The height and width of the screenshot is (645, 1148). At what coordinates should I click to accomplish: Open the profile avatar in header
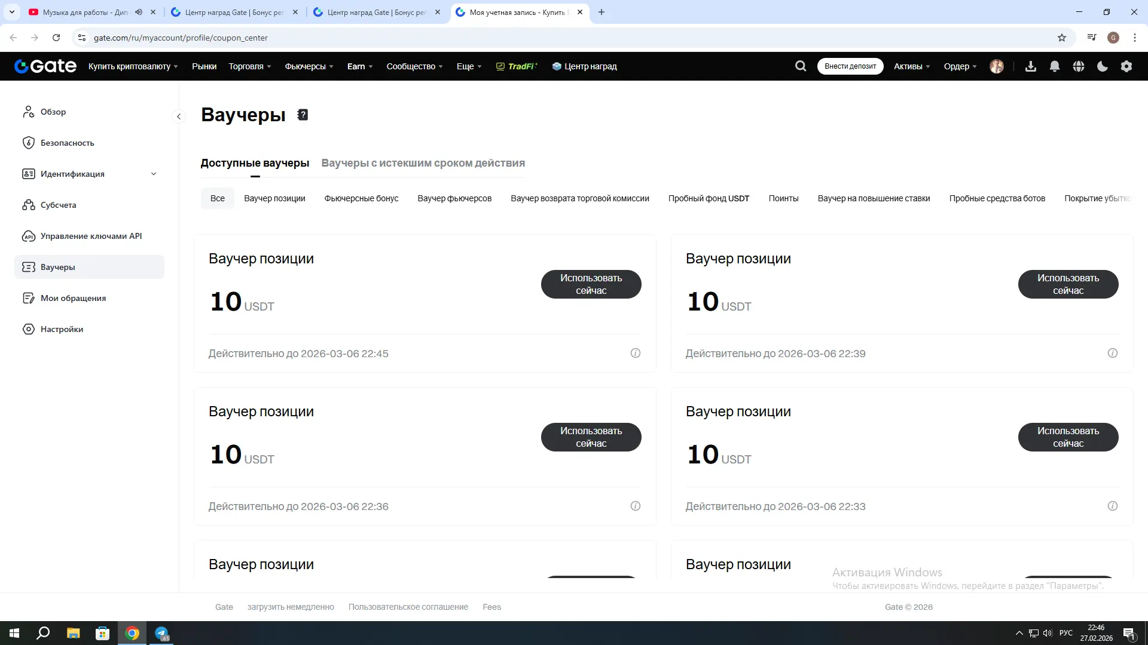pos(997,66)
